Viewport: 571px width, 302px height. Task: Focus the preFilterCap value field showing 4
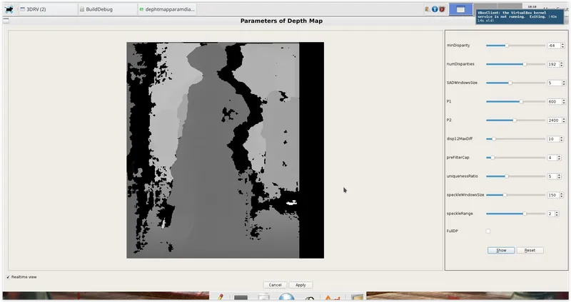pyautogui.click(x=552, y=157)
